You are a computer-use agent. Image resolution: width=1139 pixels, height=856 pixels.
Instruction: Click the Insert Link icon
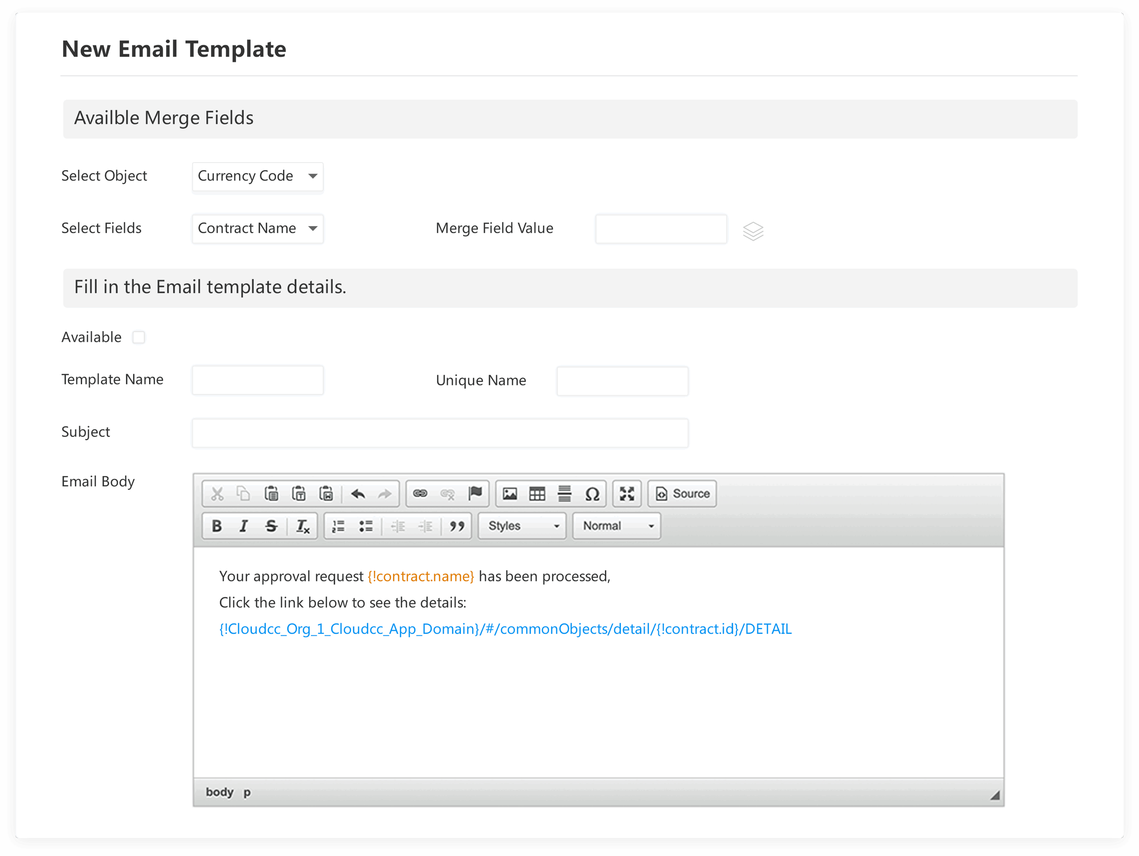pyautogui.click(x=420, y=494)
